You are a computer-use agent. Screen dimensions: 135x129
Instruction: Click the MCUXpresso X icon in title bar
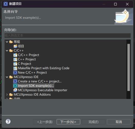click(x=6, y=4)
